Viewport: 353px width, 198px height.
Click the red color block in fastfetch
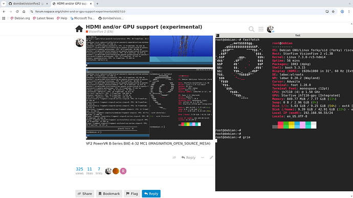click(280, 125)
